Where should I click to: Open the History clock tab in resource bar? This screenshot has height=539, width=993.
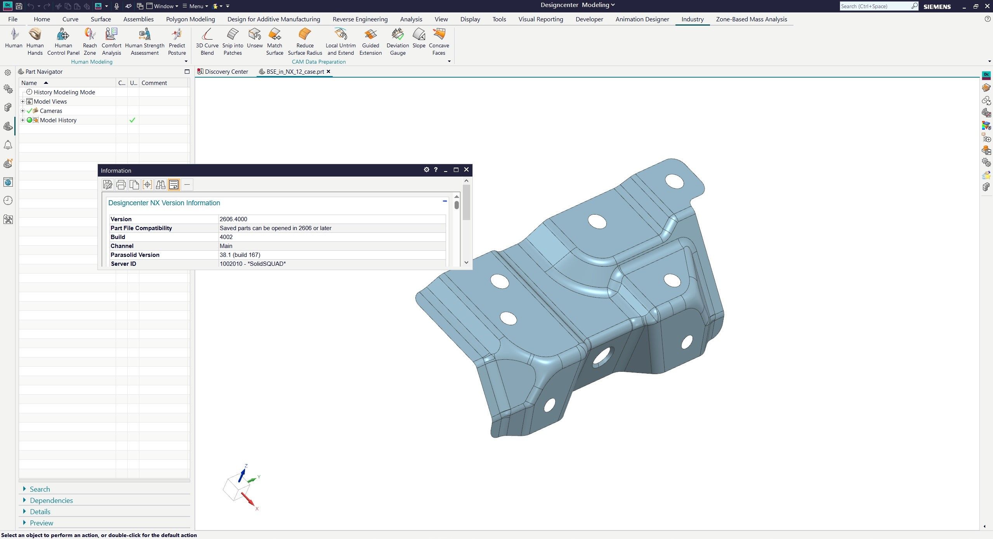tap(8, 201)
